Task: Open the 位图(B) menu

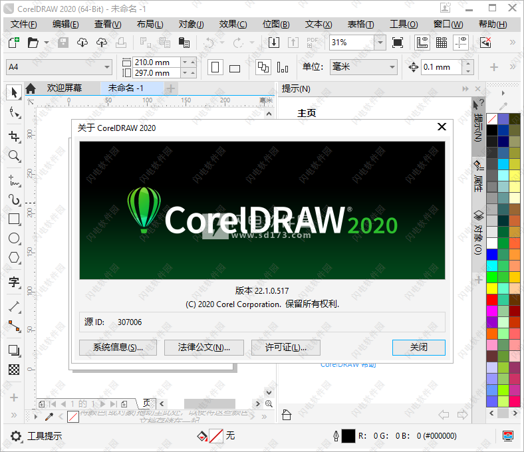Action: (x=276, y=25)
